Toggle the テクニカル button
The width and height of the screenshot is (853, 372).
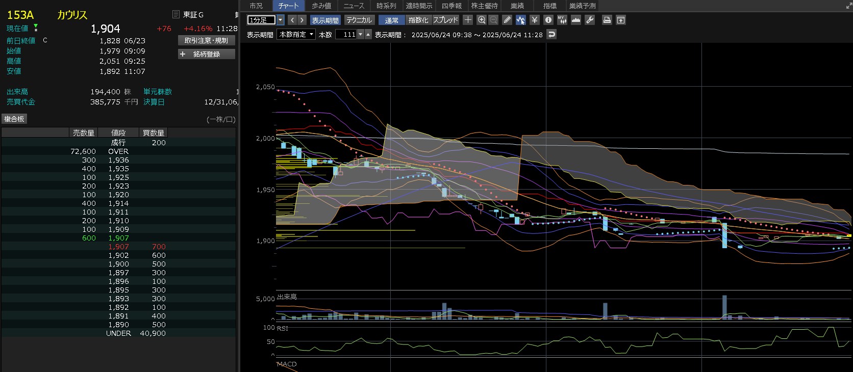pos(359,20)
